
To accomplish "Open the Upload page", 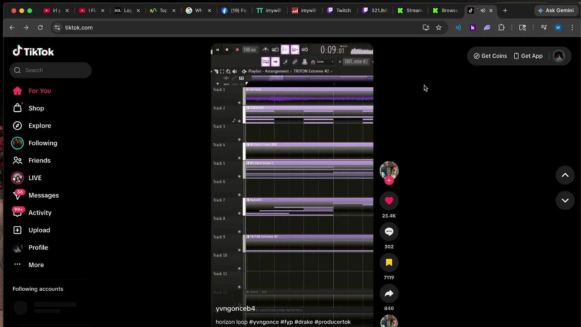I will [x=39, y=230].
